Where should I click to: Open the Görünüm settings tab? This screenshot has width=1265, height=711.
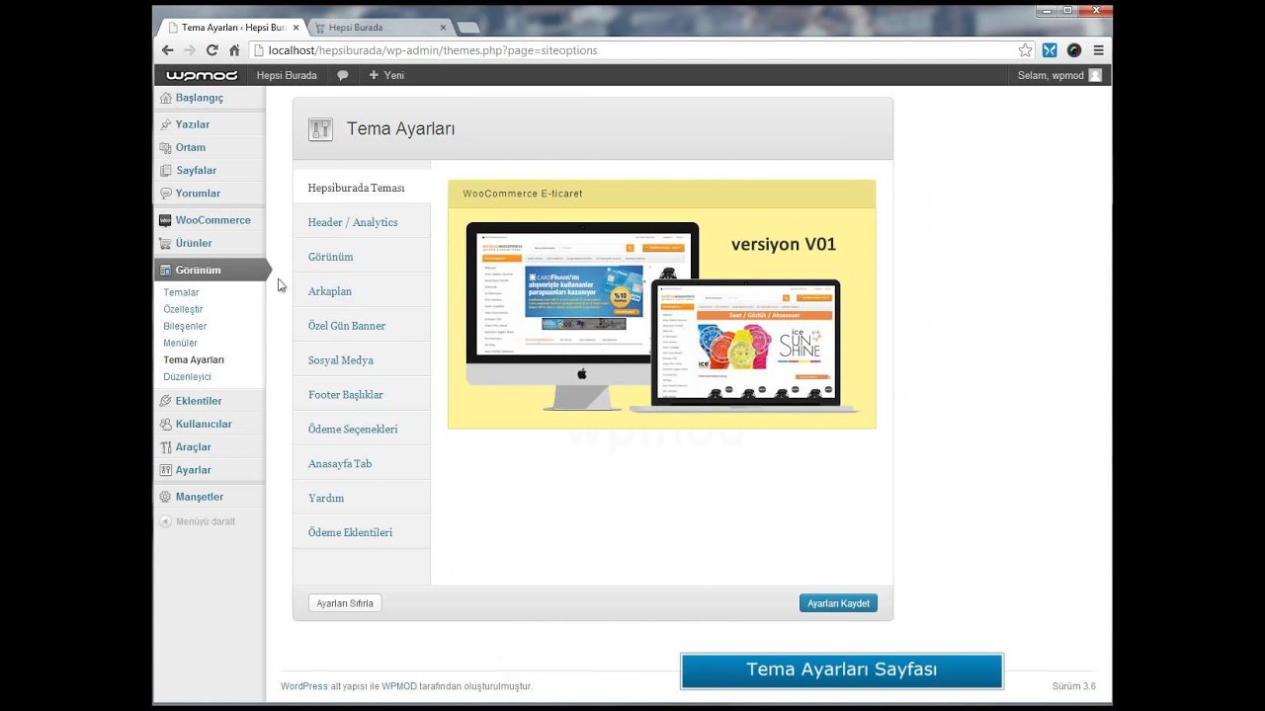362,257
